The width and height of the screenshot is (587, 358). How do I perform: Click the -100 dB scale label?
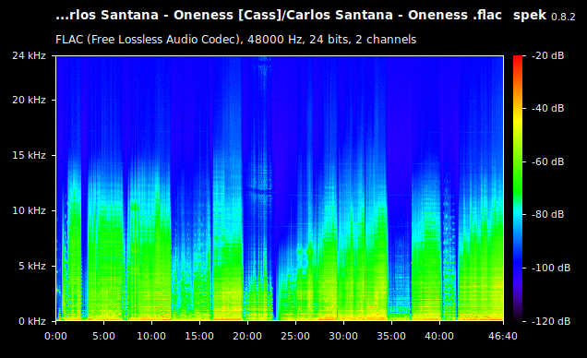[551, 268]
